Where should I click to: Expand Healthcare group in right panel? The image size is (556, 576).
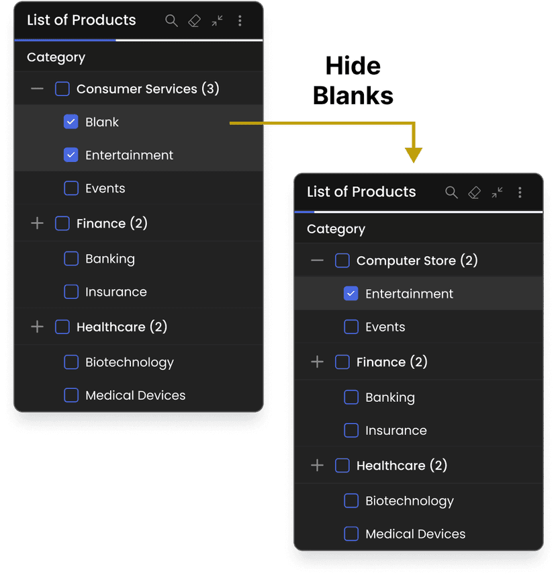(x=318, y=465)
